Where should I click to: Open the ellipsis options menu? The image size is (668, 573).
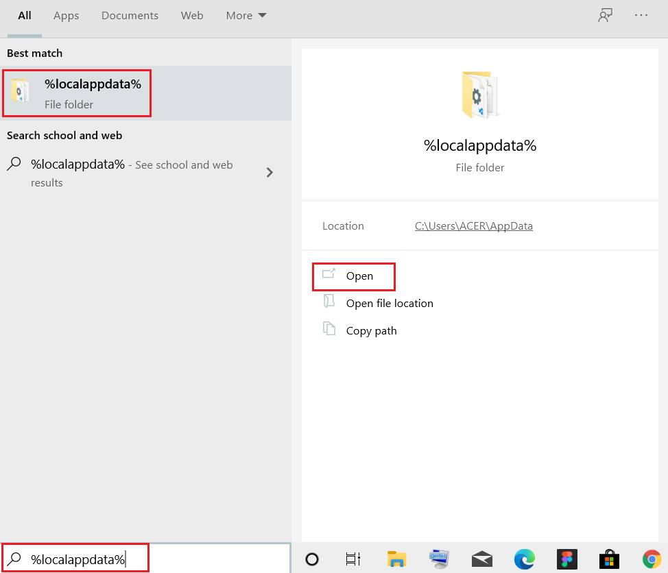pyautogui.click(x=641, y=14)
